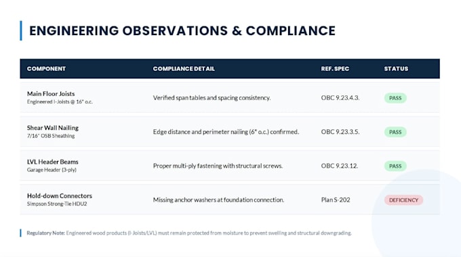
Task: Click the PASS badge for LVL Header Beams
Action: tap(395, 166)
